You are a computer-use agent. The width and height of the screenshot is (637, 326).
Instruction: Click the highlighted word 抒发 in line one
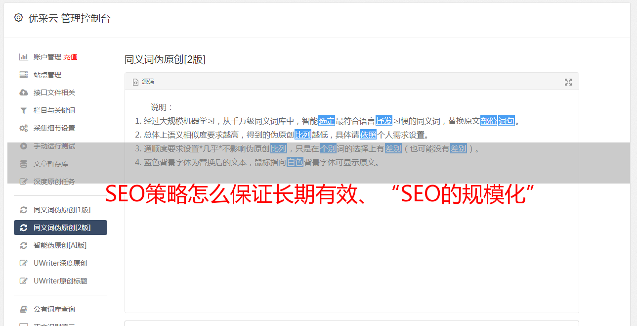pyautogui.click(x=384, y=121)
